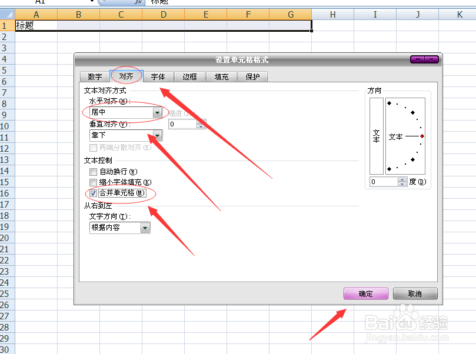The width and height of the screenshot is (476, 354).
Task: Enable the 自动换行 wrap text checkbox
Action: (92, 172)
